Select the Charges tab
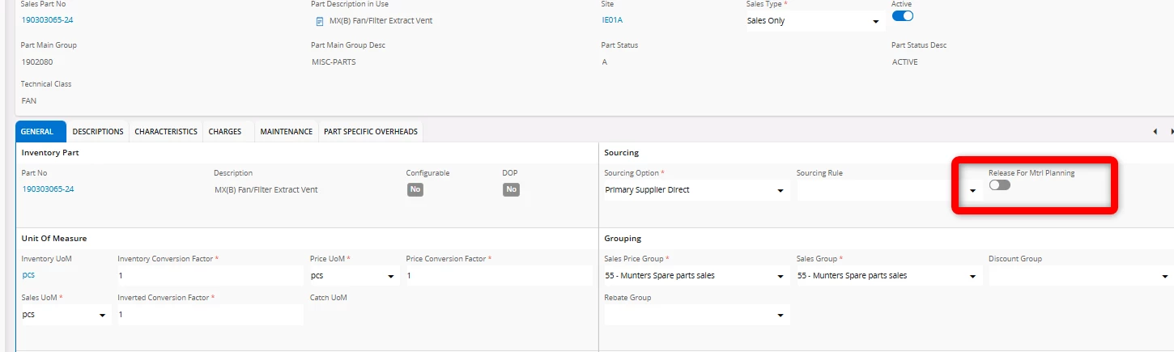1174x352 pixels. (225, 132)
